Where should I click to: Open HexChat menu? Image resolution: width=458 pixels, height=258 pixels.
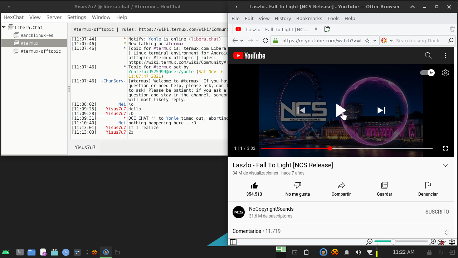(14, 17)
